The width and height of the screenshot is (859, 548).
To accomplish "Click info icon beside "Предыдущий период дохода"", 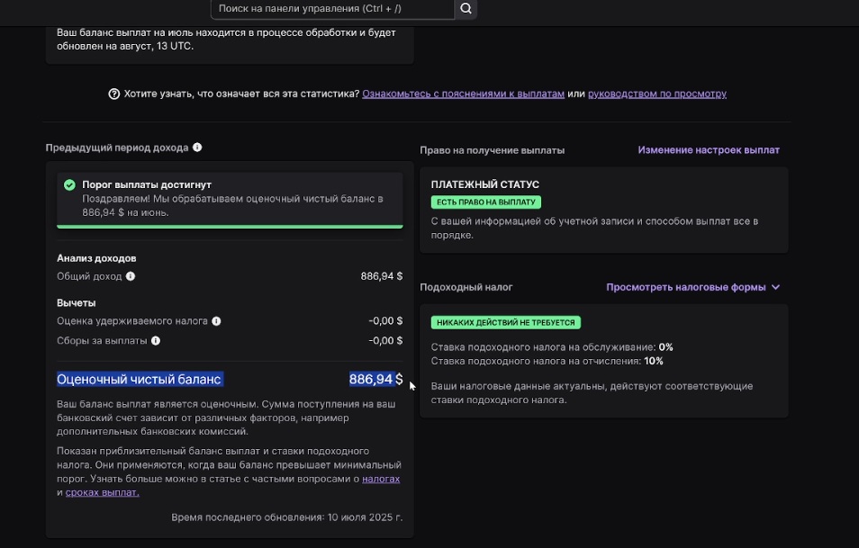I will pos(197,148).
